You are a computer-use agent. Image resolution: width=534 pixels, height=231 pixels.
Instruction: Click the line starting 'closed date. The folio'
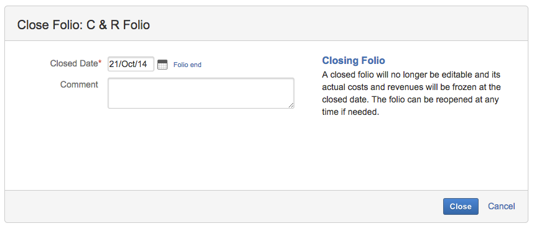[410, 100]
